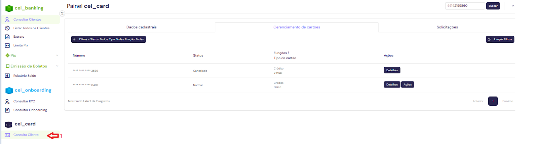Click the Funções / Tipo de cartão header

click(285, 56)
